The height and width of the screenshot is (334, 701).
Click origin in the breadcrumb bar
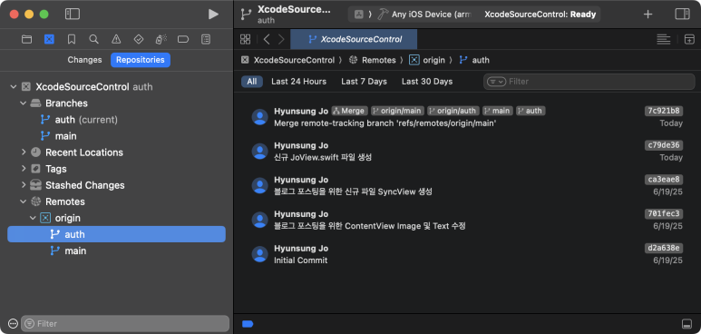(433, 60)
